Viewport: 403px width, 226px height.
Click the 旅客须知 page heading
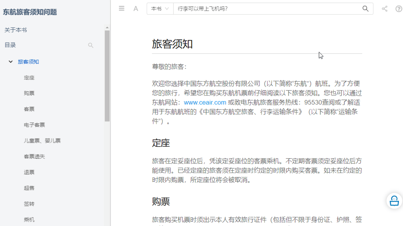tap(172, 44)
